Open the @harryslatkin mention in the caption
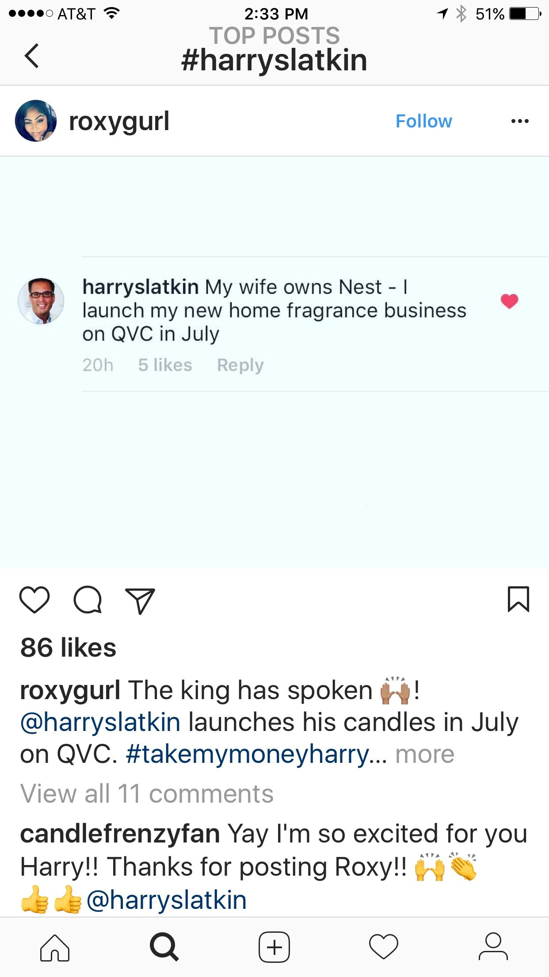The height and width of the screenshot is (977, 549). coord(100,723)
